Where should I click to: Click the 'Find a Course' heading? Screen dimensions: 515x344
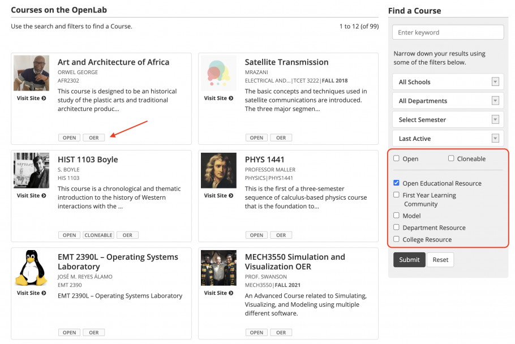(414, 11)
